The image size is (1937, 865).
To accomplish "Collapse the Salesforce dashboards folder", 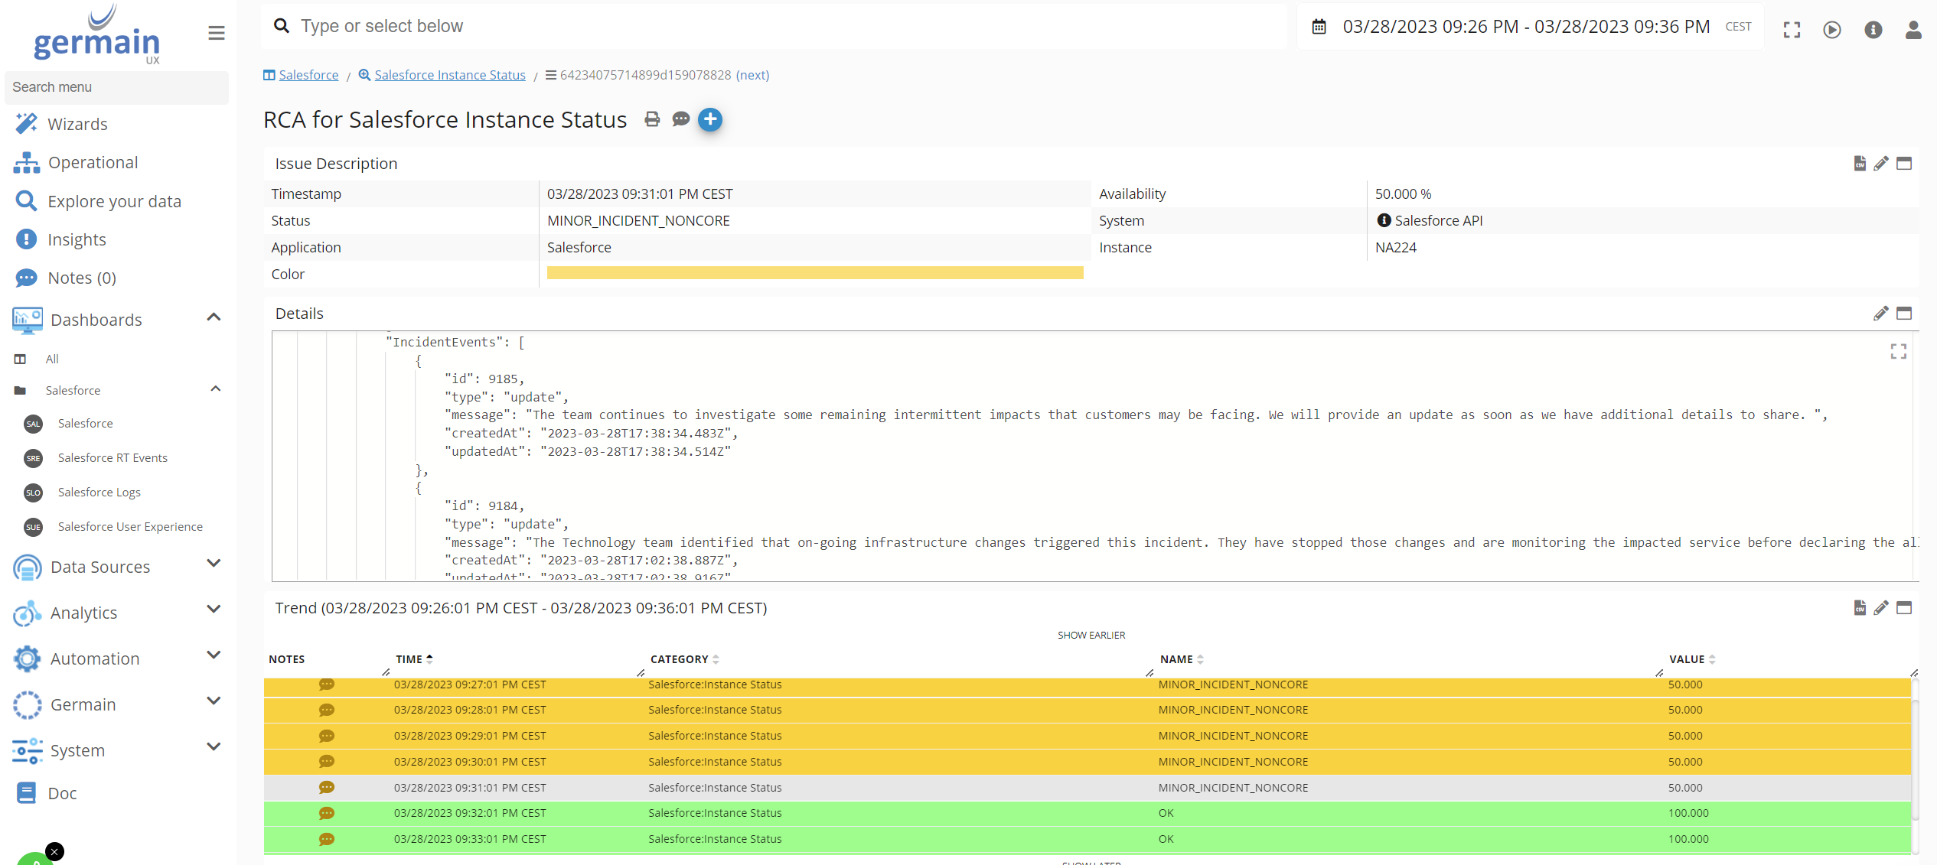I will [x=214, y=388].
